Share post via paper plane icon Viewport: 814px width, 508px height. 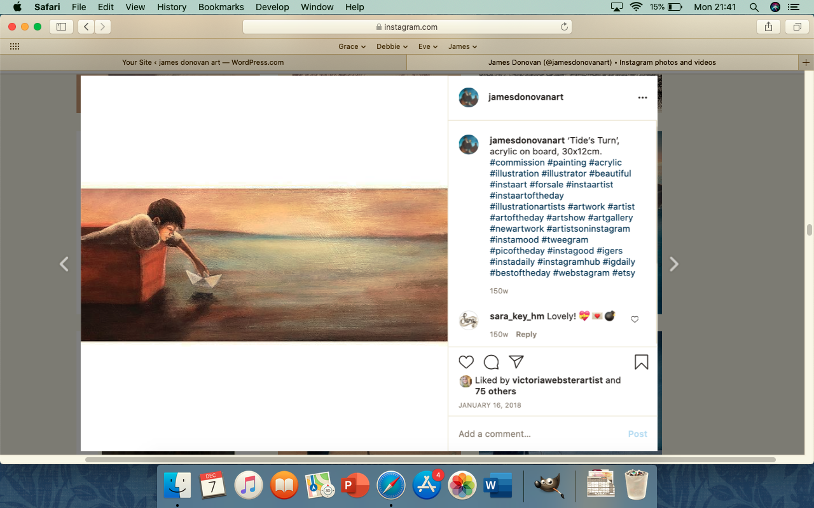(516, 362)
